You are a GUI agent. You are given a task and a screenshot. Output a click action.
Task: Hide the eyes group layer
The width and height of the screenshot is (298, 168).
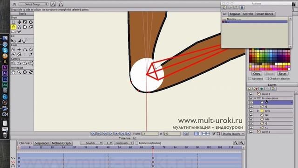tap(251, 111)
